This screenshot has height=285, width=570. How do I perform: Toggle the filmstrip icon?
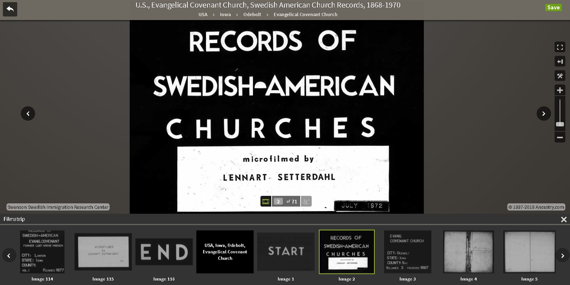click(x=266, y=201)
